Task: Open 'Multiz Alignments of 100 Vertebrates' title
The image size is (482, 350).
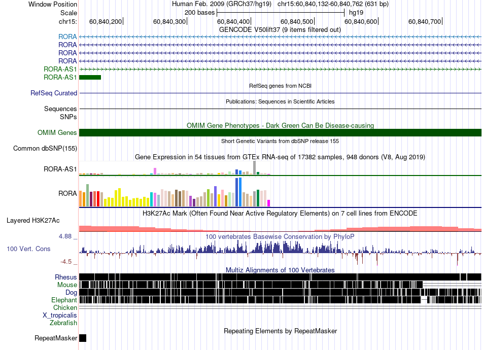Action: click(x=280, y=270)
